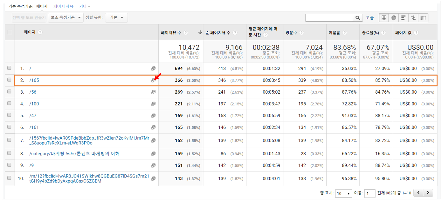Click the 고급 advanced search link
This screenshot has height=200, width=442.
coord(370,18)
